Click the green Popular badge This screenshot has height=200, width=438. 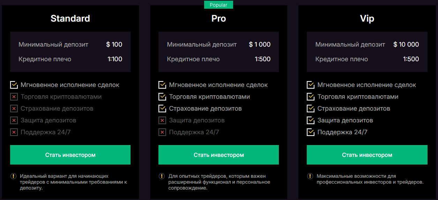coord(218,5)
